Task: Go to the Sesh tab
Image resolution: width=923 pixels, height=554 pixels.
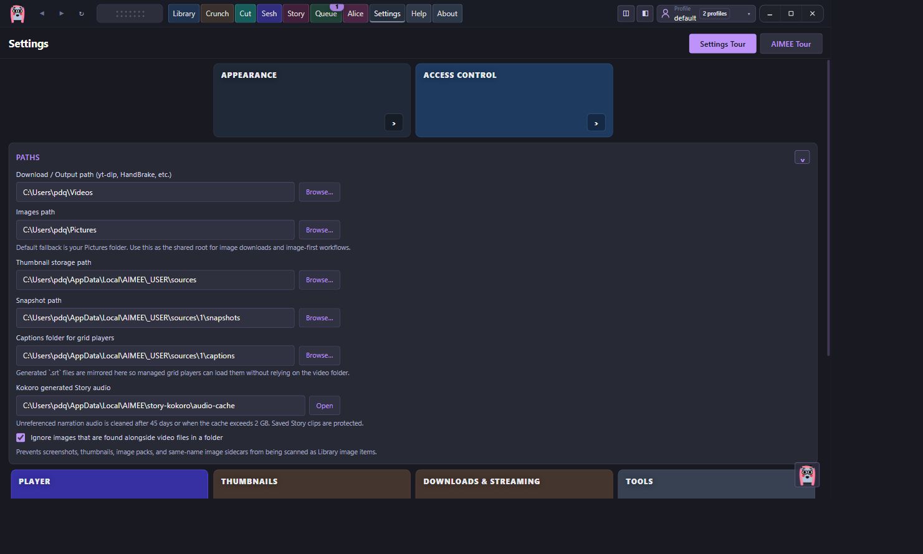Action: click(269, 14)
